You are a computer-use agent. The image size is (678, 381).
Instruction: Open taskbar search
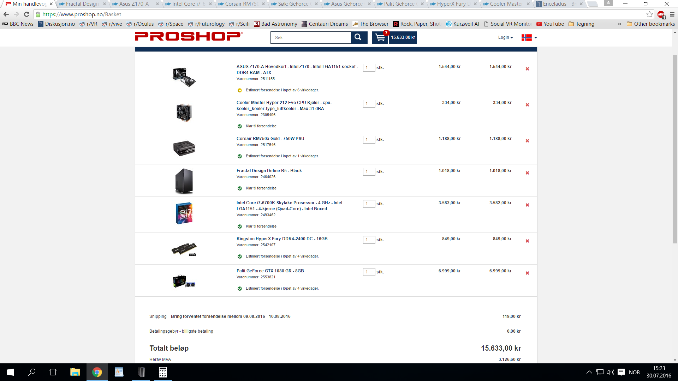32,372
